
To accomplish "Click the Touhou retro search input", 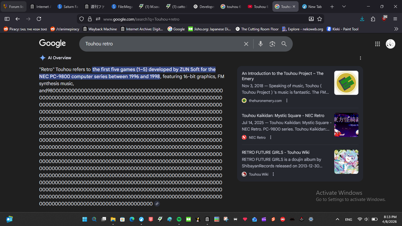I will point(162,44).
